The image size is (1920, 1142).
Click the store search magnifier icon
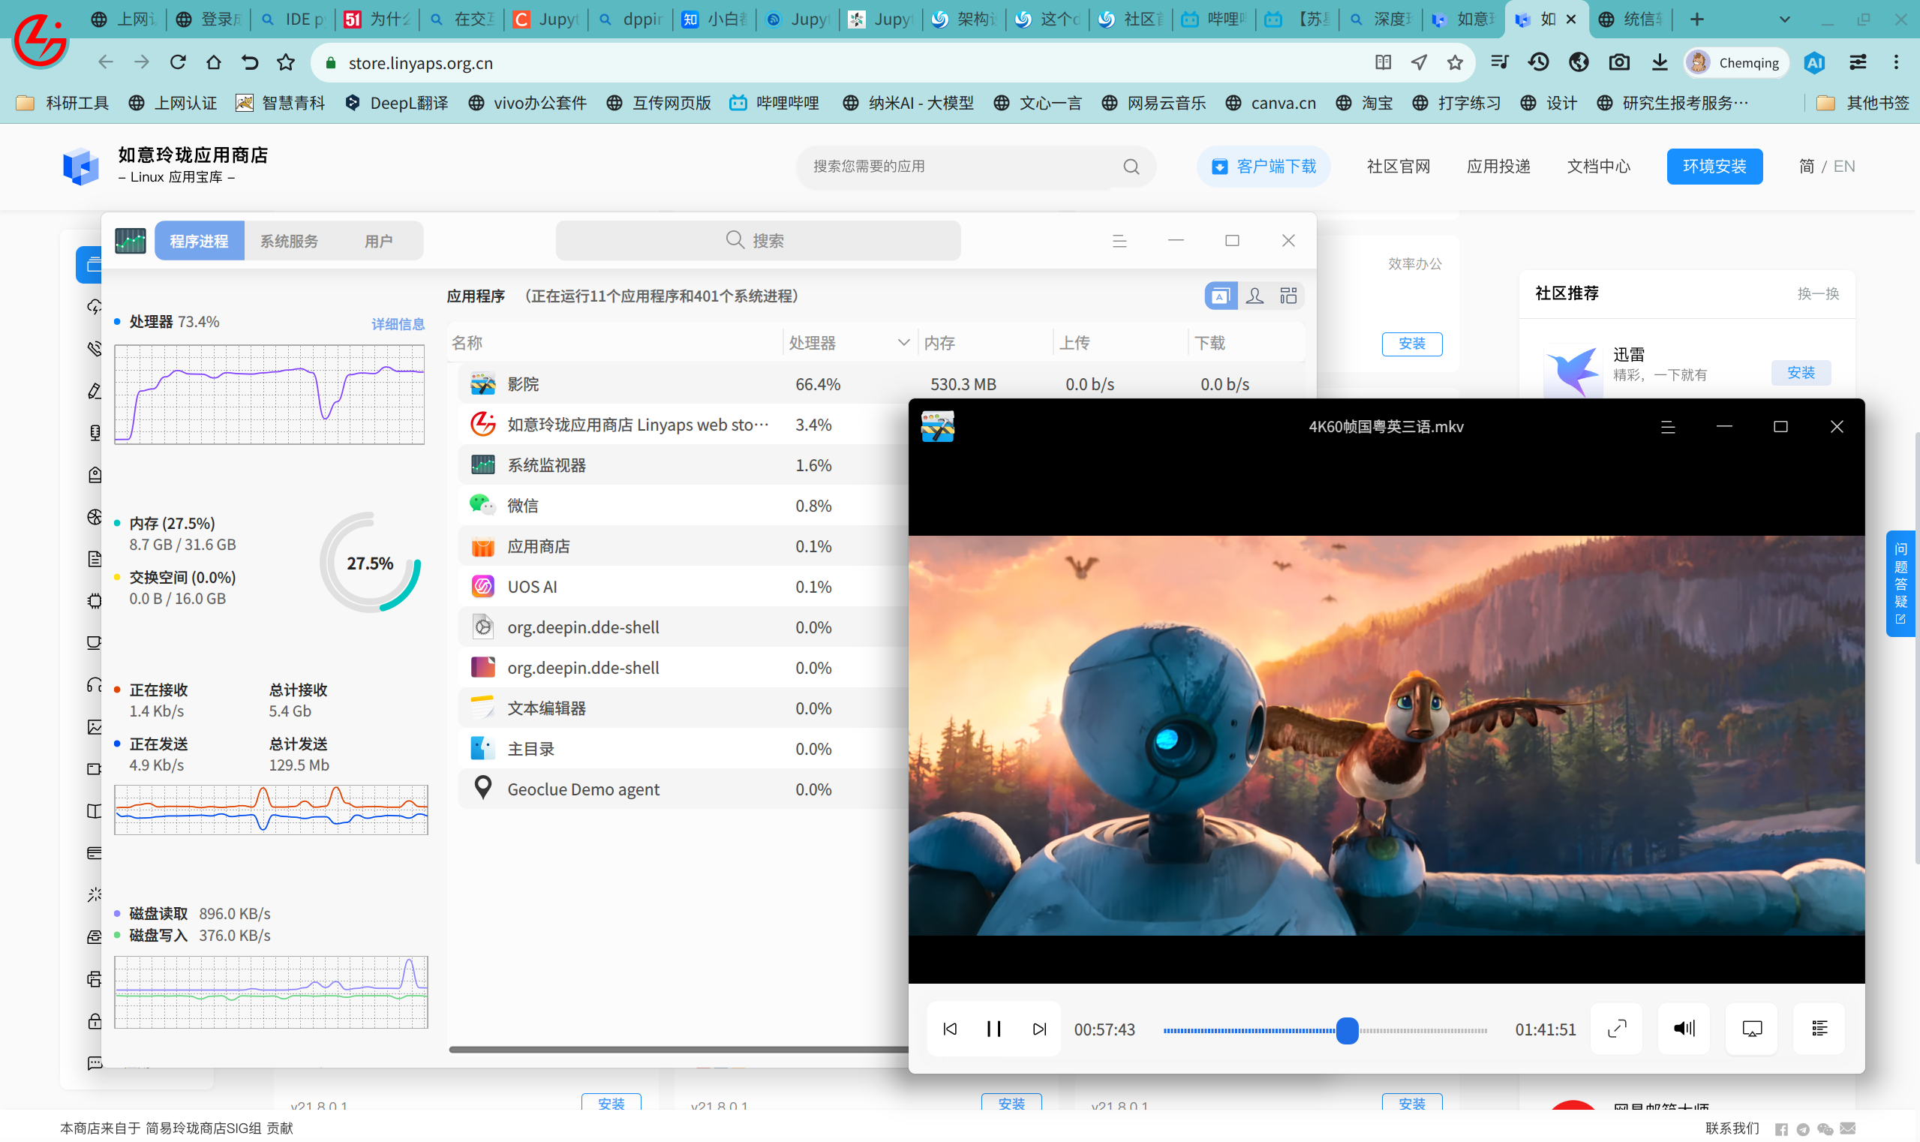tap(1131, 167)
